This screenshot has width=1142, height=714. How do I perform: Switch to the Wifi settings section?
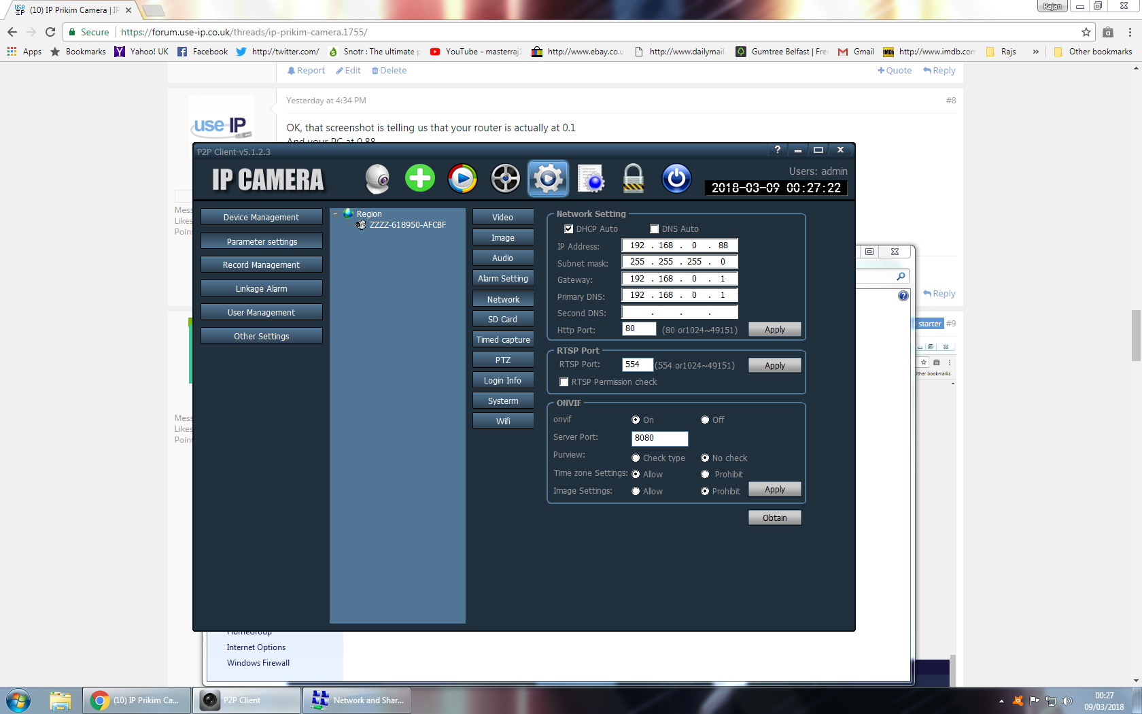pyautogui.click(x=503, y=422)
